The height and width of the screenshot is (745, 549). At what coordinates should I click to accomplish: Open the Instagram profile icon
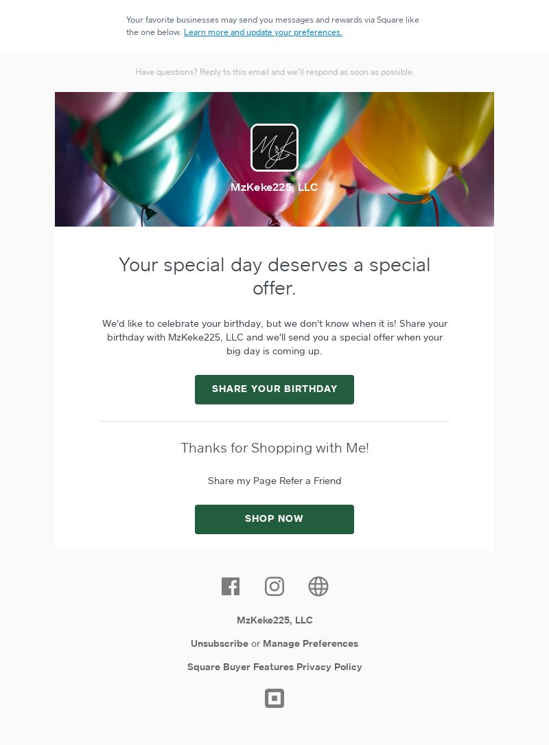coord(274,586)
